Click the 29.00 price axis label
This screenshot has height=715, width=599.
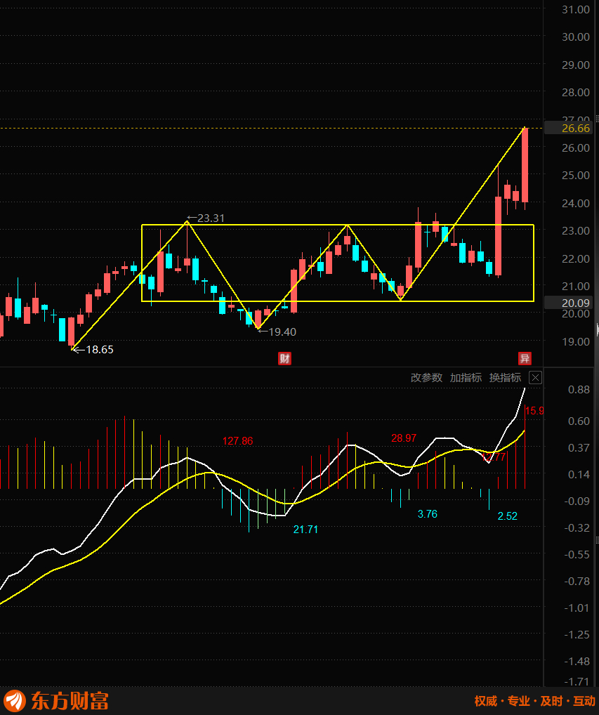(x=575, y=65)
